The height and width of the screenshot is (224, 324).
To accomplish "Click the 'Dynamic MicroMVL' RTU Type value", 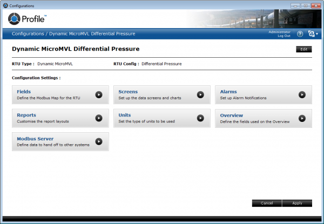I will point(55,64).
